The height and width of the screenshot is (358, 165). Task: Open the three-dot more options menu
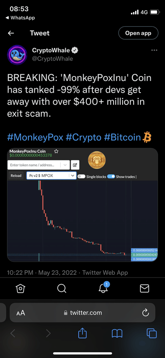point(154,50)
